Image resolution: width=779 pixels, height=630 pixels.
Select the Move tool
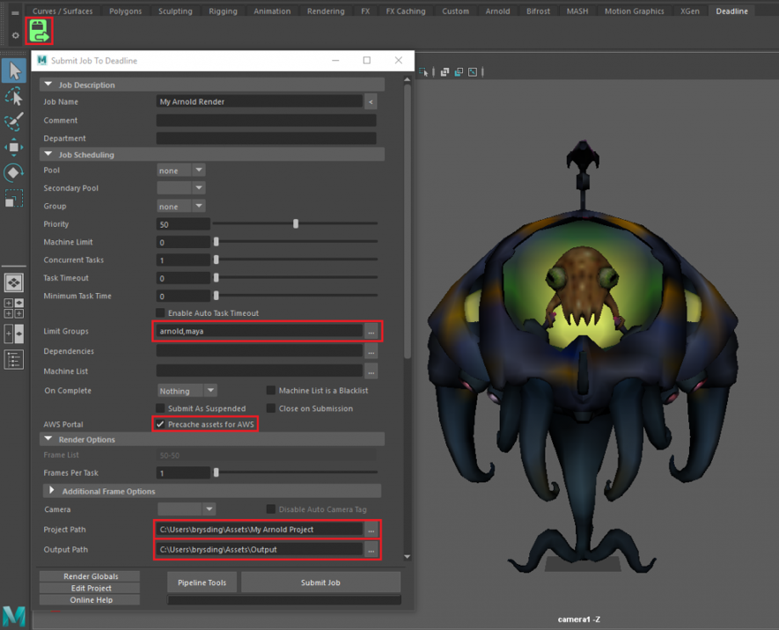pyautogui.click(x=14, y=147)
